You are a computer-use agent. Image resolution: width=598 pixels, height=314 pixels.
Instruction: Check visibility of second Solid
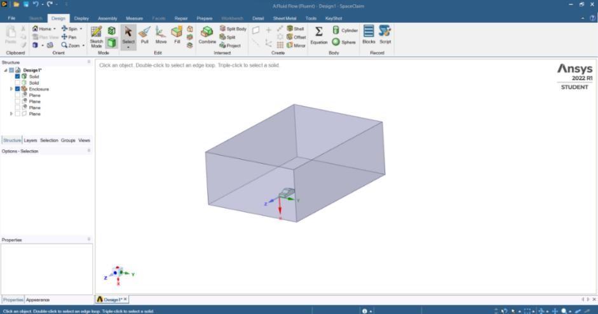(x=17, y=82)
